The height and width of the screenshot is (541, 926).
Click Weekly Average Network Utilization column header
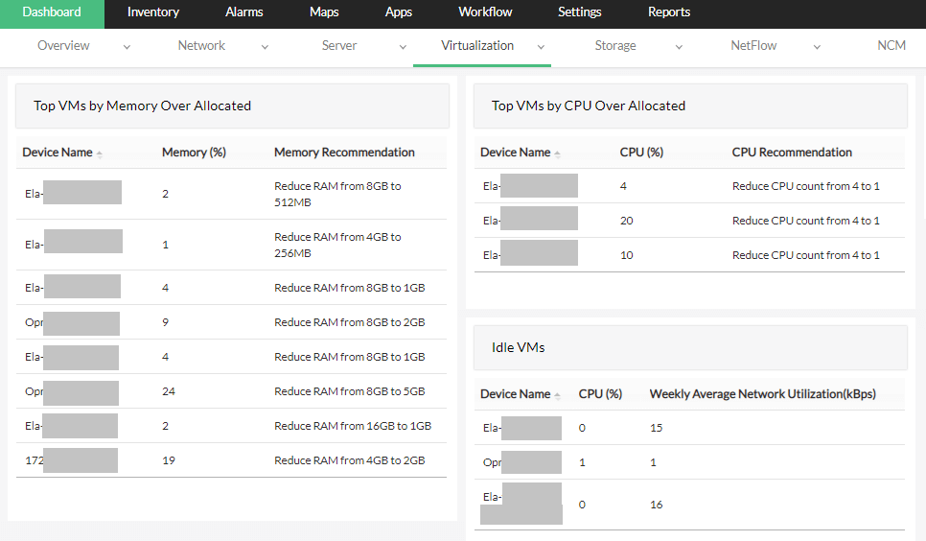coord(763,394)
